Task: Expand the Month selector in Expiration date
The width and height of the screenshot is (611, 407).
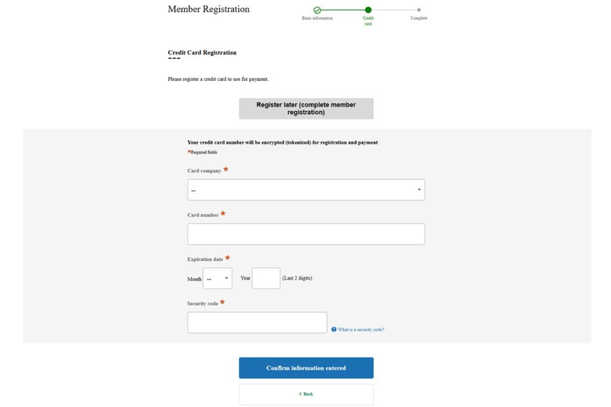Action: coord(217,278)
